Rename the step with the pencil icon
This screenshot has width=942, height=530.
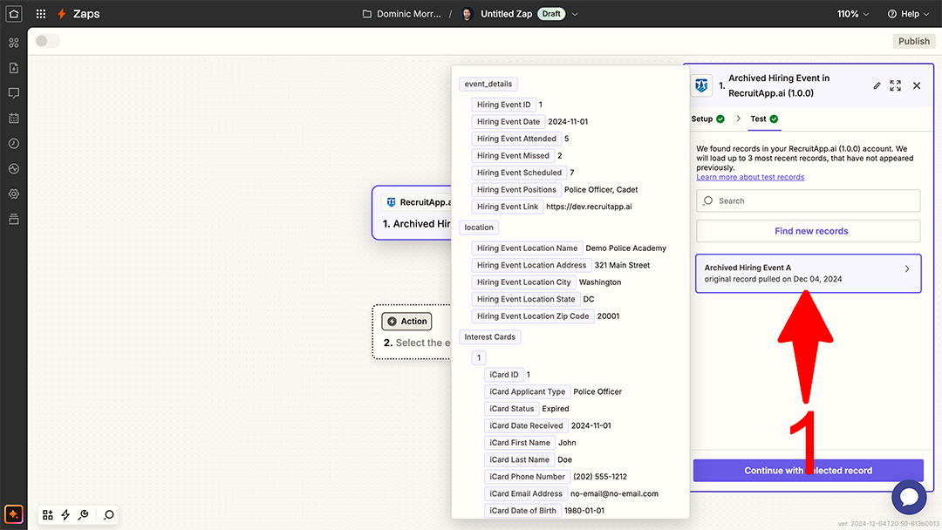(x=877, y=85)
